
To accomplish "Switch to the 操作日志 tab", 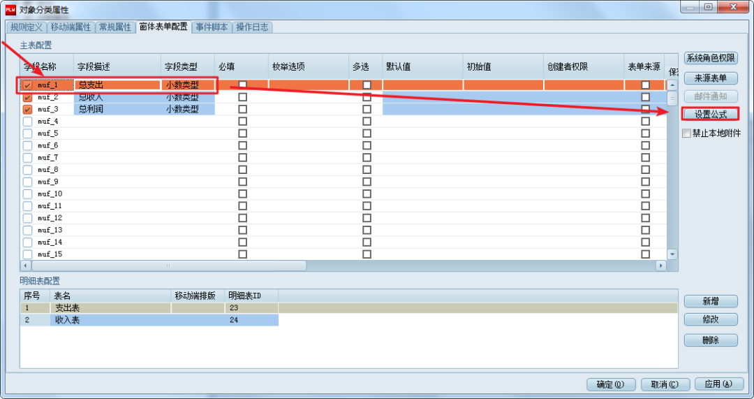I will coord(252,27).
